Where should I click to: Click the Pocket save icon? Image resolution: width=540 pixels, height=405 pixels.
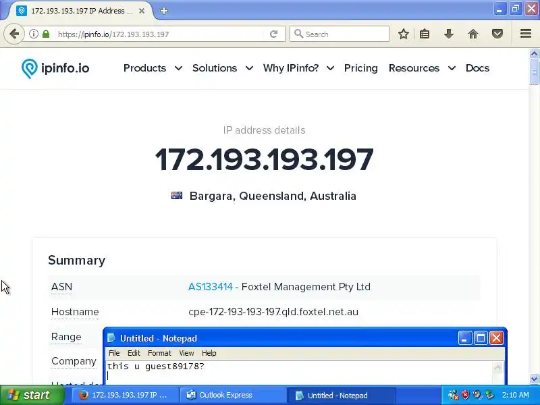pos(497,34)
